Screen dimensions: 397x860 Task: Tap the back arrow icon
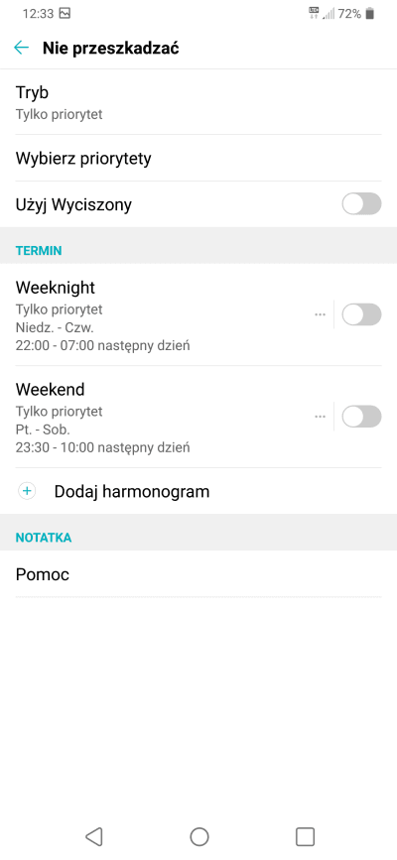pyautogui.click(x=21, y=48)
